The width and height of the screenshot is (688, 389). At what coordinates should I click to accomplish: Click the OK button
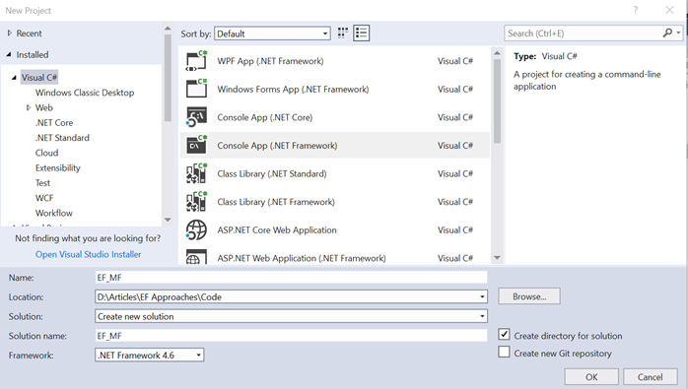point(591,377)
